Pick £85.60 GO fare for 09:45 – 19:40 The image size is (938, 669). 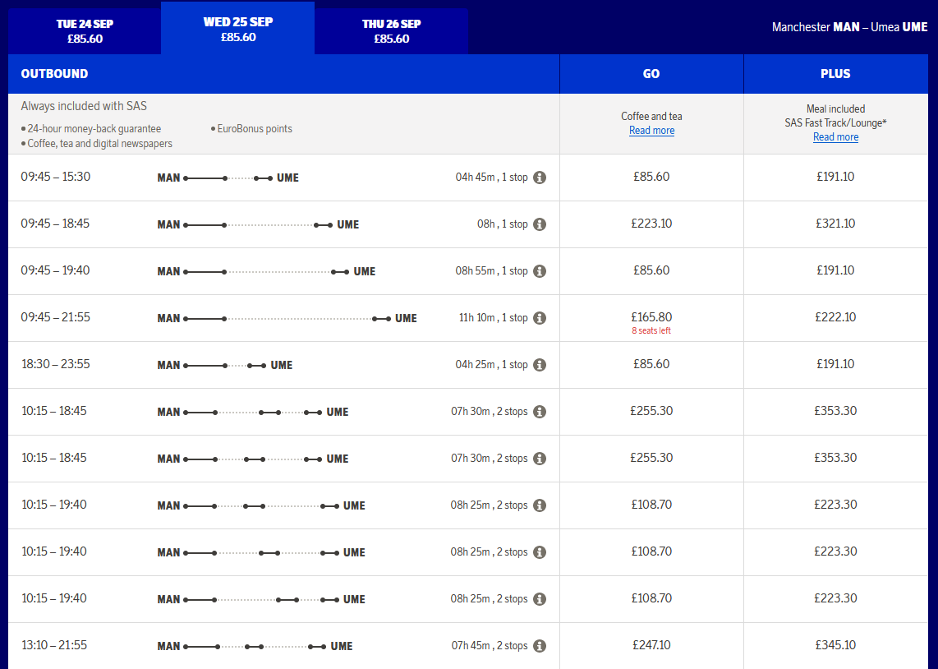651,270
